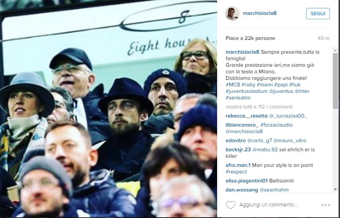The image size is (340, 218).
Task: Click the comments scrollbar thumb
Action: [335, 81]
